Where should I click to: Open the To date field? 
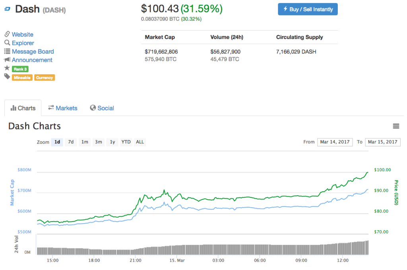[x=382, y=142]
